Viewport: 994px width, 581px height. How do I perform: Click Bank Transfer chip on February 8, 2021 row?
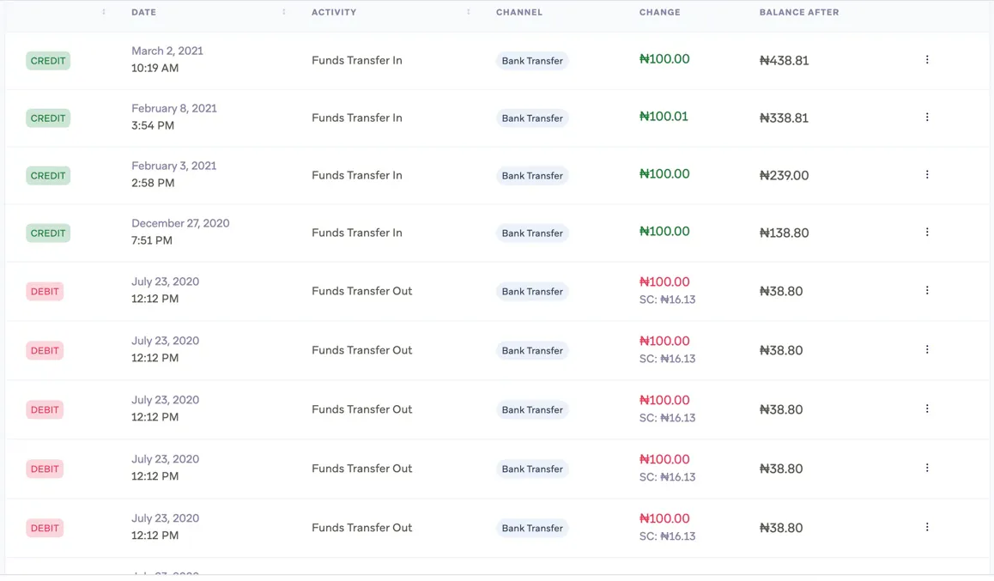(532, 118)
